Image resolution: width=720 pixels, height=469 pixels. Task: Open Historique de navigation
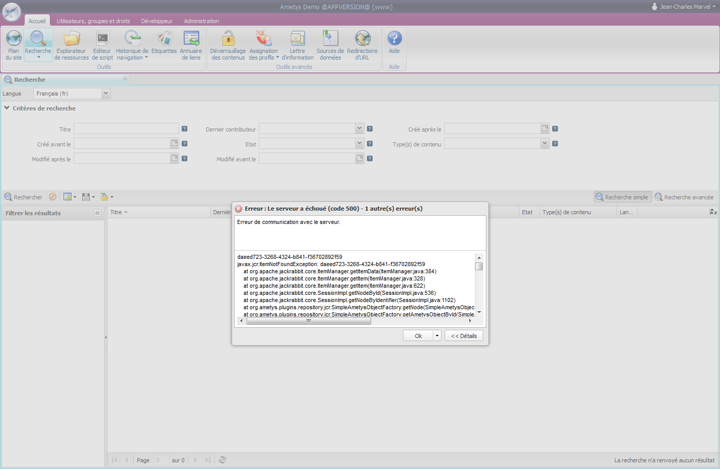132,45
